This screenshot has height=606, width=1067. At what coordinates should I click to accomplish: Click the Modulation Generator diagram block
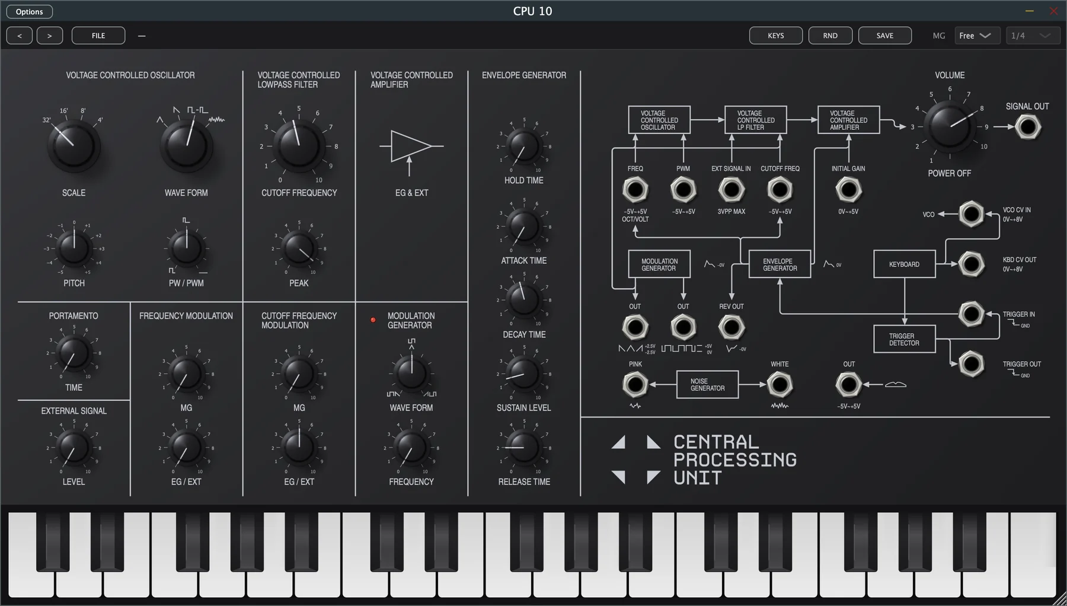(x=659, y=264)
